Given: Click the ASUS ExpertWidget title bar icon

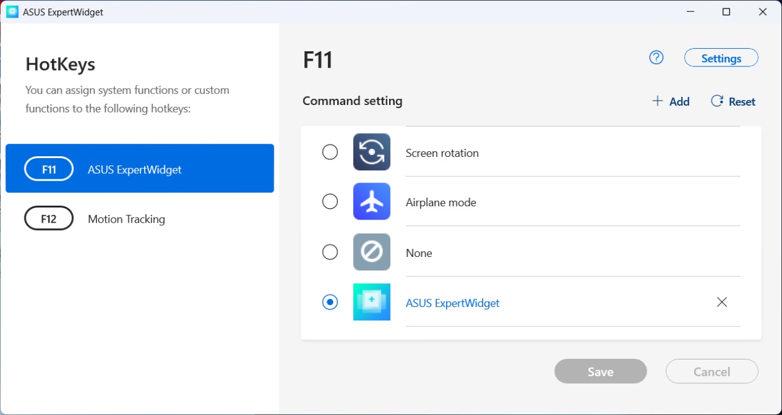Looking at the screenshot, I should tap(12, 12).
